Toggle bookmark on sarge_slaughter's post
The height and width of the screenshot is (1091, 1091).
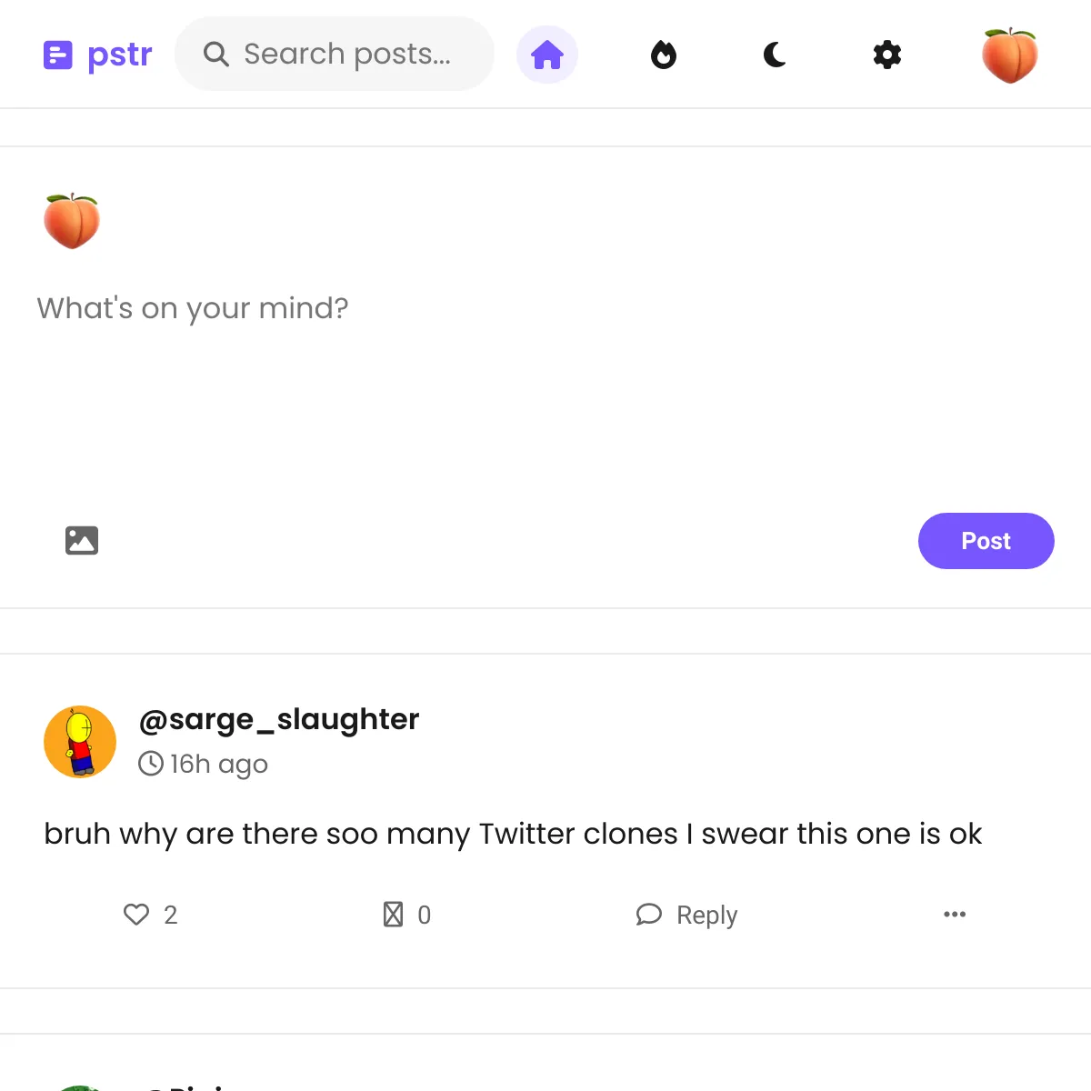[393, 914]
